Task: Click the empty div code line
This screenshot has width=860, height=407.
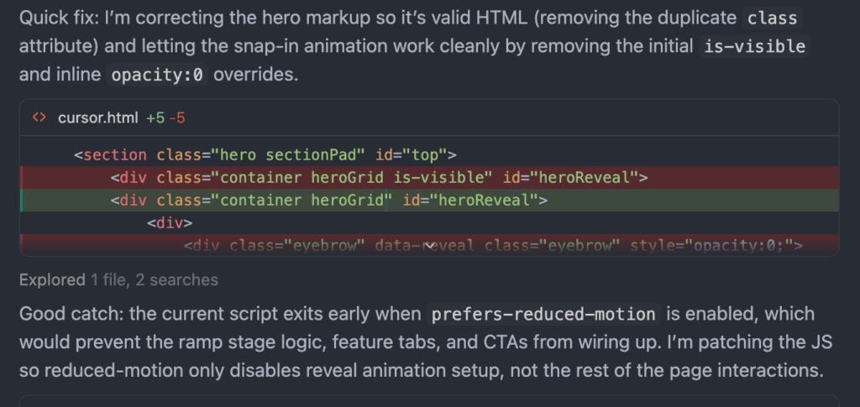Action: tap(170, 222)
